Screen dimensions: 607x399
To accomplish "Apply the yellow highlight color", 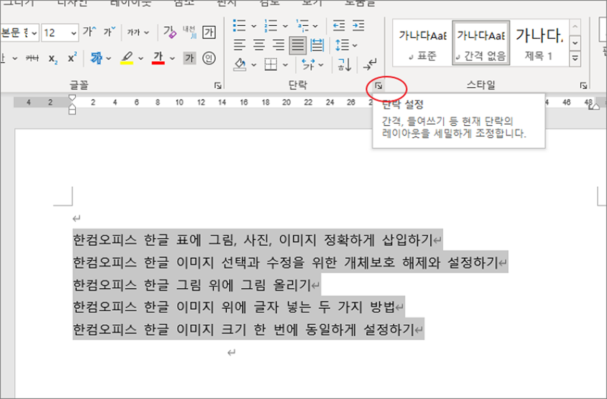I will click(x=127, y=58).
